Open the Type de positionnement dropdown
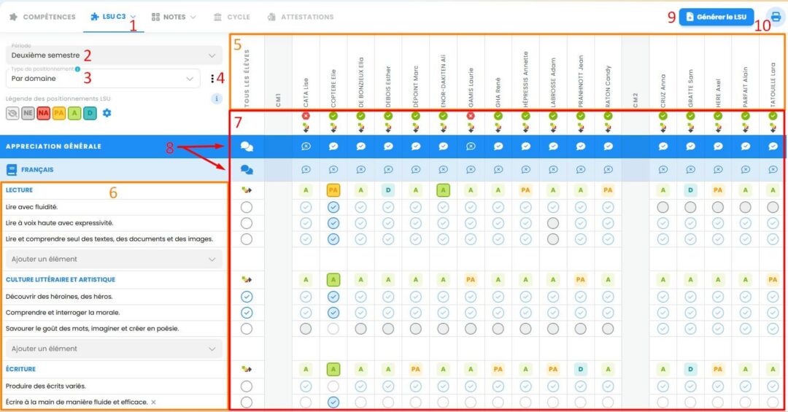 coord(102,79)
